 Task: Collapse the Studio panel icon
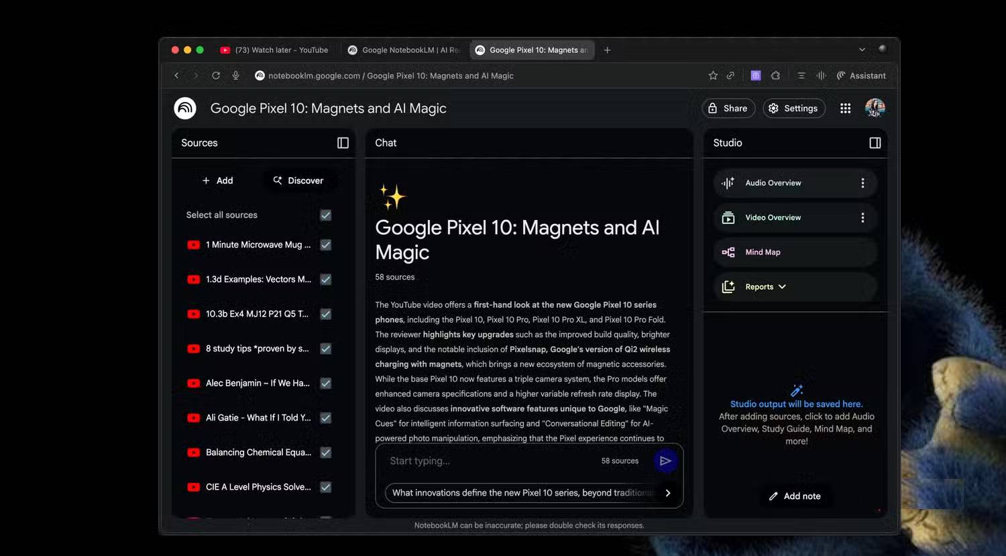coord(875,143)
